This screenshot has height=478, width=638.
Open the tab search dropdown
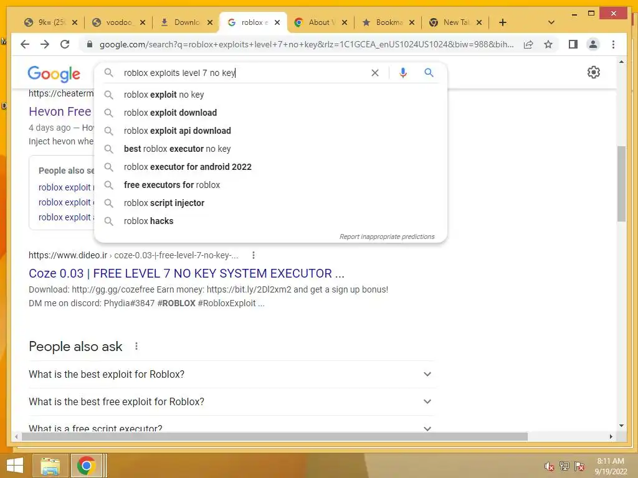click(x=551, y=22)
